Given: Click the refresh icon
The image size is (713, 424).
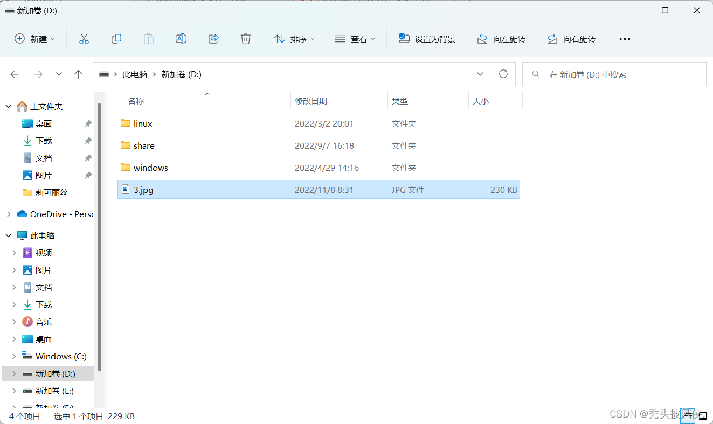Looking at the screenshot, I should click(x=503, y=74).
